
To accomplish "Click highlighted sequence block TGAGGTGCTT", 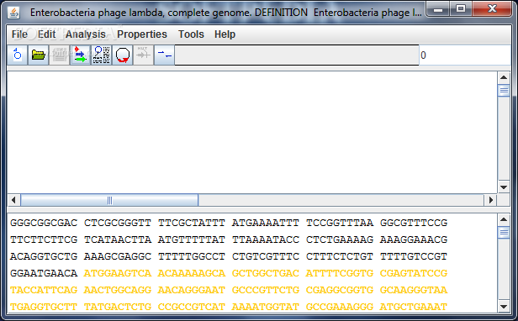I will coord(44,307).
